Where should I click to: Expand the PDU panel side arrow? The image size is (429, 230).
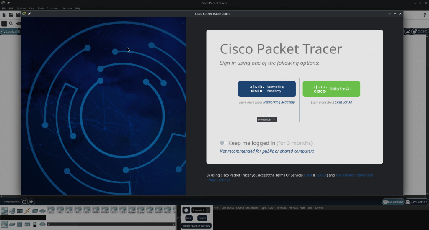pyautogui.click(x=178, y=217)
